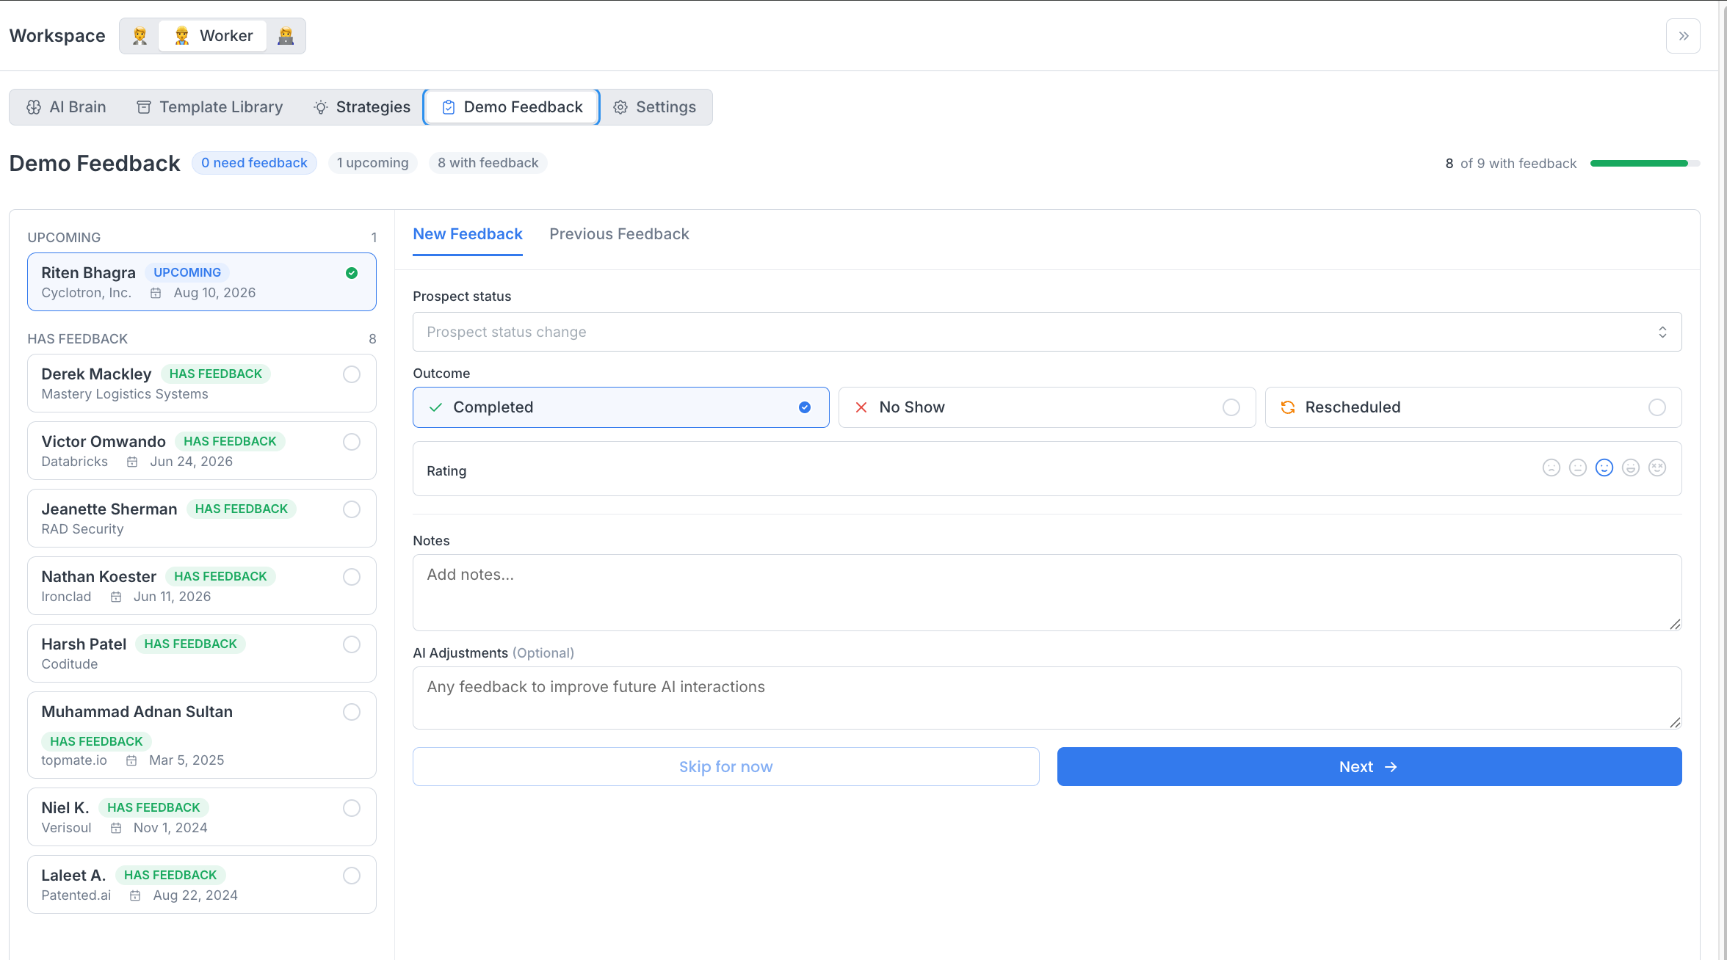Select the first persona icon left of Worker
The height and width of the screenshot is (960, 1727).
[140, 36]
